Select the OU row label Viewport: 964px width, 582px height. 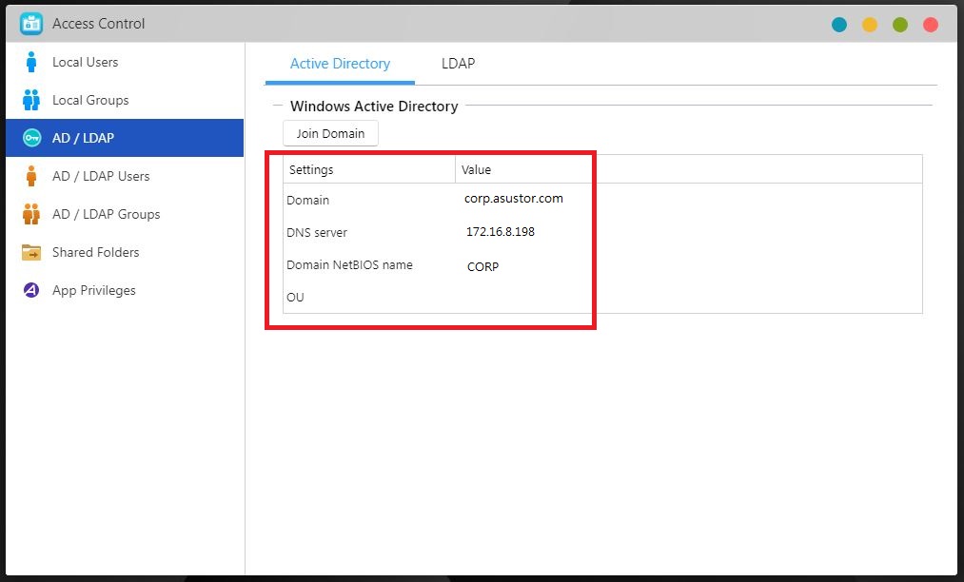coord(295,298)
